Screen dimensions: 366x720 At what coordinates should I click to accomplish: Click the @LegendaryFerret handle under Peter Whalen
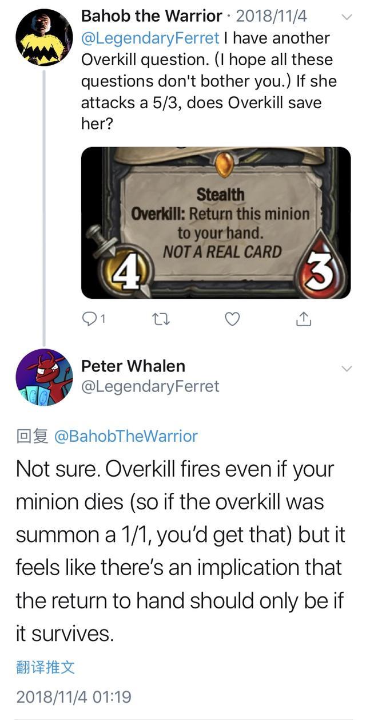(150, 386)
